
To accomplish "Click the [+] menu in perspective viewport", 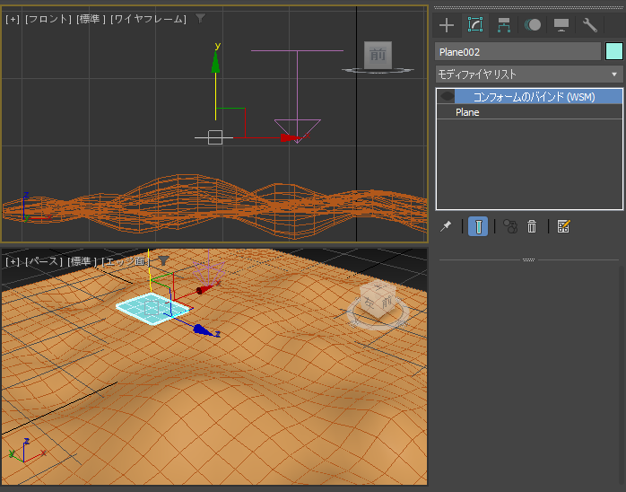I will point(13,262).
